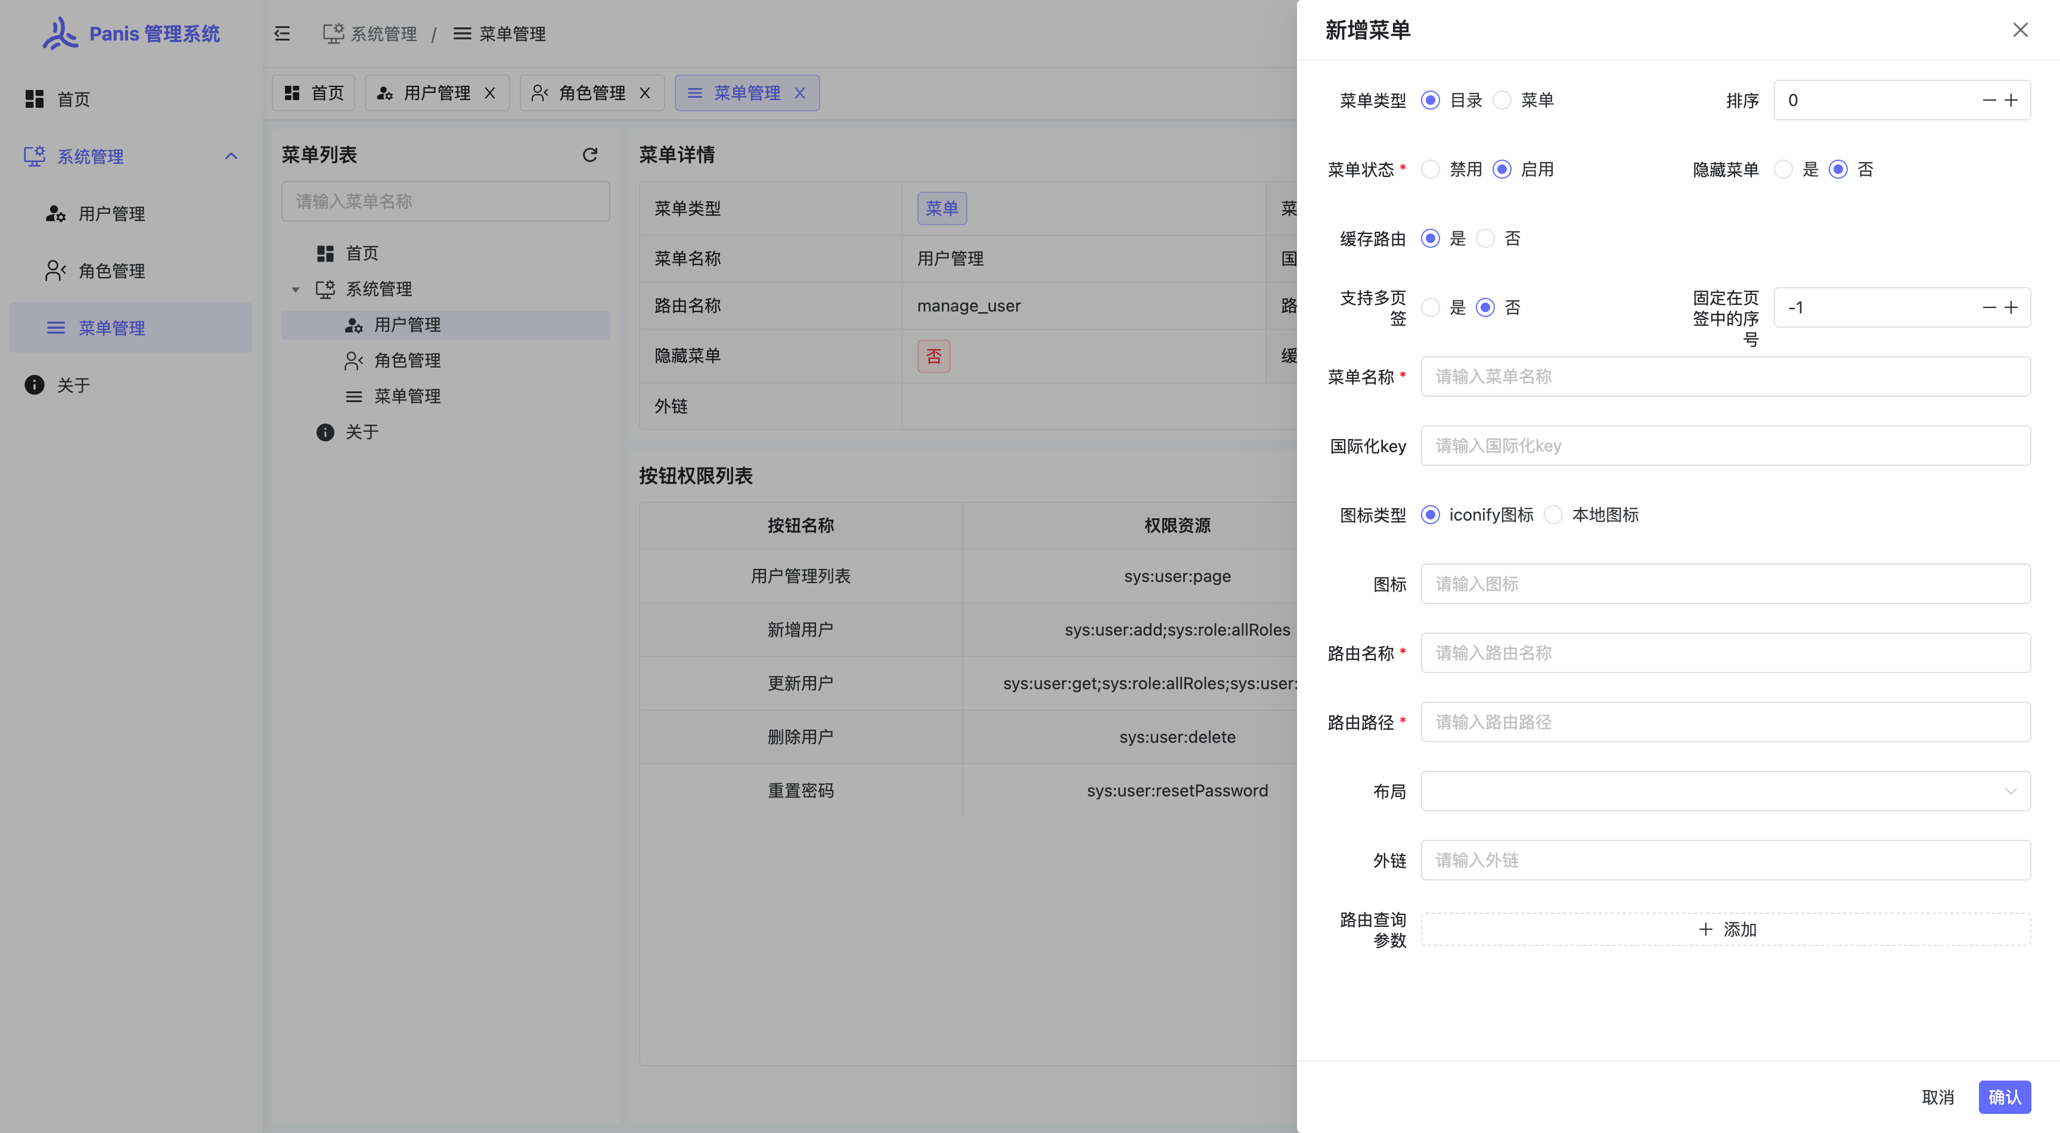Close the 用户管理 tab with X

pyautogui.click(x=490, y=93)
